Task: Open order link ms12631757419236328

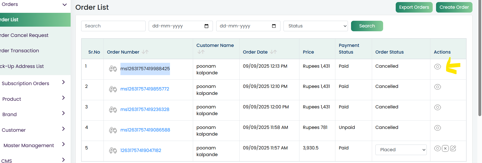Action: pos(145,109)
